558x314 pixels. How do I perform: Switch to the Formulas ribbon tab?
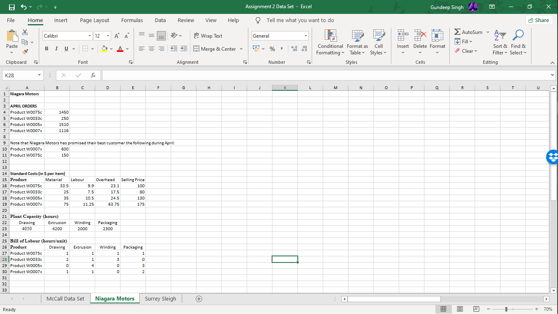tap(132, 20)
